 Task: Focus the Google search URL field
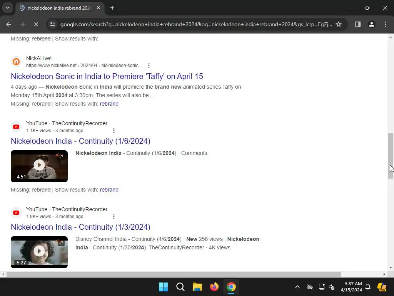196,24
